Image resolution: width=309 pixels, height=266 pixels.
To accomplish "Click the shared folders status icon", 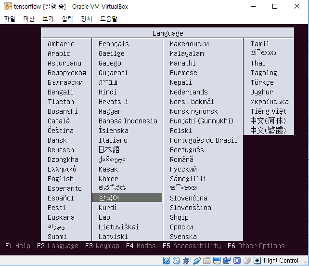I will click(207, 261).
